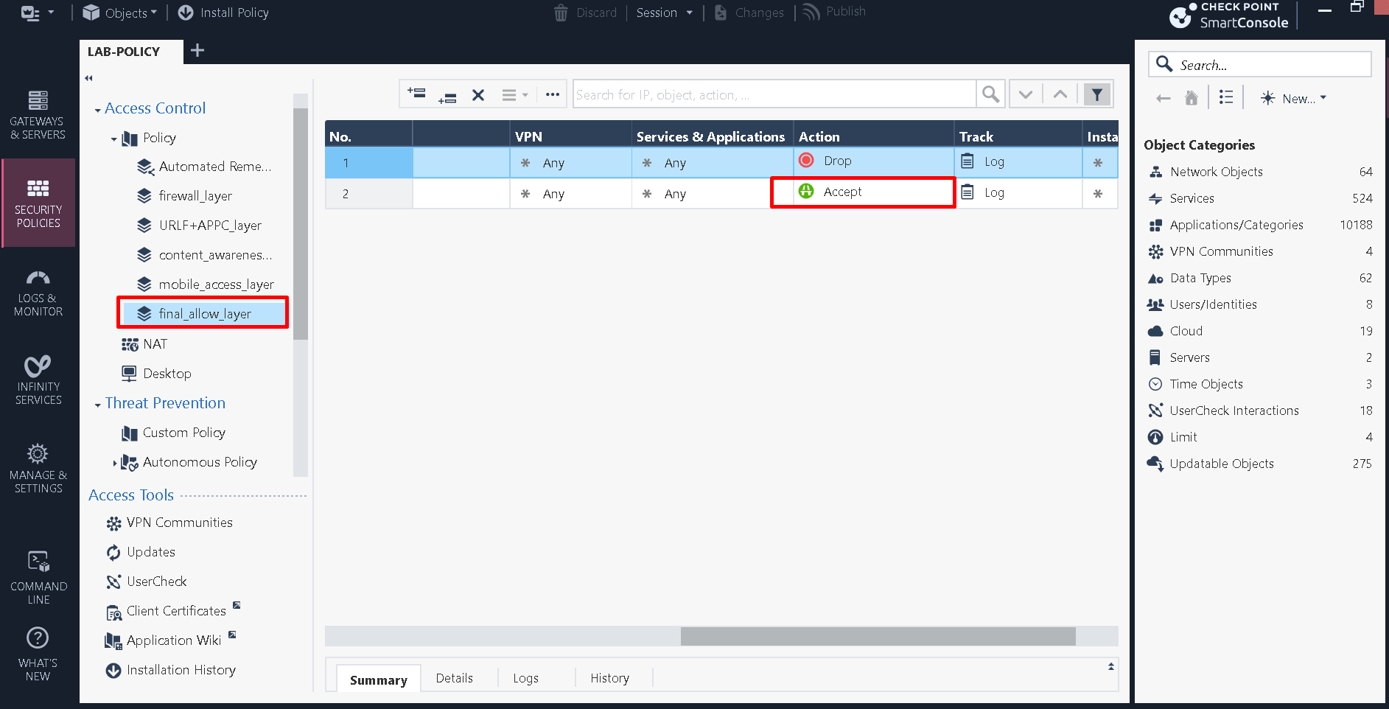
Task: Collapse the Access Control section
Action: click(99, 108)
